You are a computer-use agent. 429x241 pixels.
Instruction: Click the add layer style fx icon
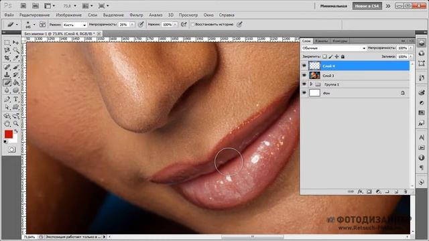click(360, 192)
